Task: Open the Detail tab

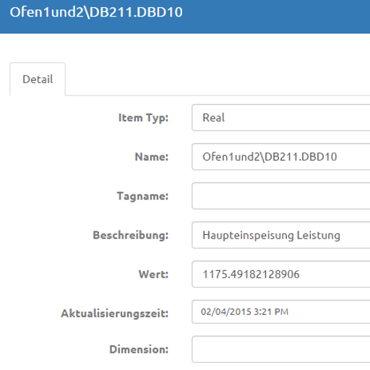Action: (x=38, y=79)
